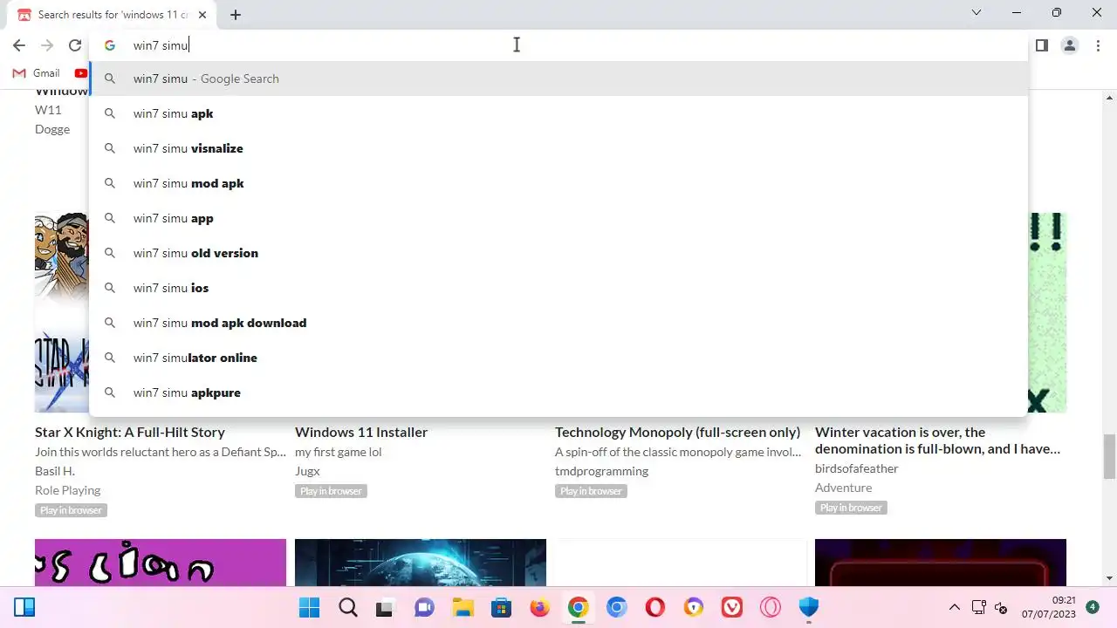Open Windows Security shield taskbar icon
Viewport: 1117px width, 628px height.
[x=808, y=607]
